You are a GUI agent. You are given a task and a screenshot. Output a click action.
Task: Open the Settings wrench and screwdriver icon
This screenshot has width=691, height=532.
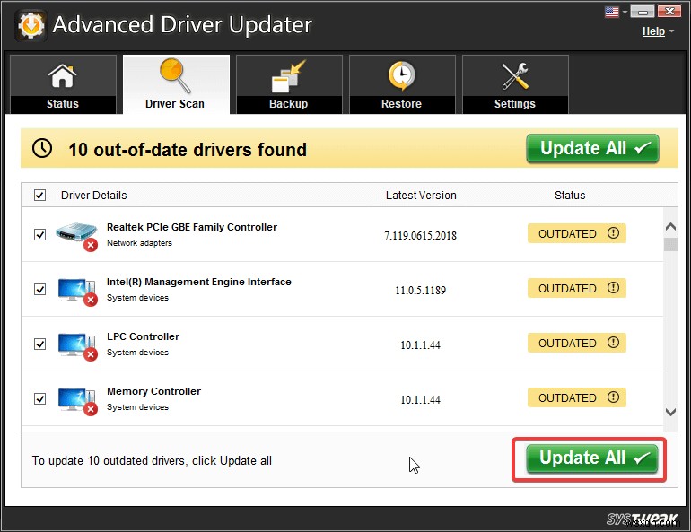[514, 75]
